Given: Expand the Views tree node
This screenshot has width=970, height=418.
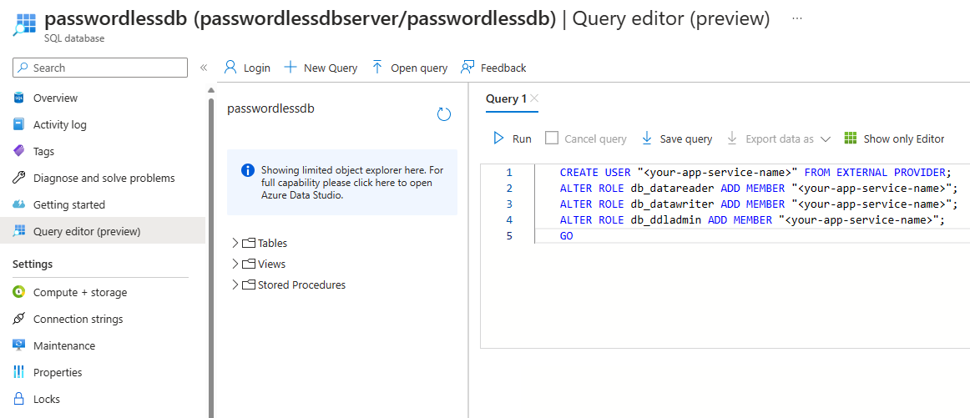Looking at the screenshot, I should [x=235, y=264].
